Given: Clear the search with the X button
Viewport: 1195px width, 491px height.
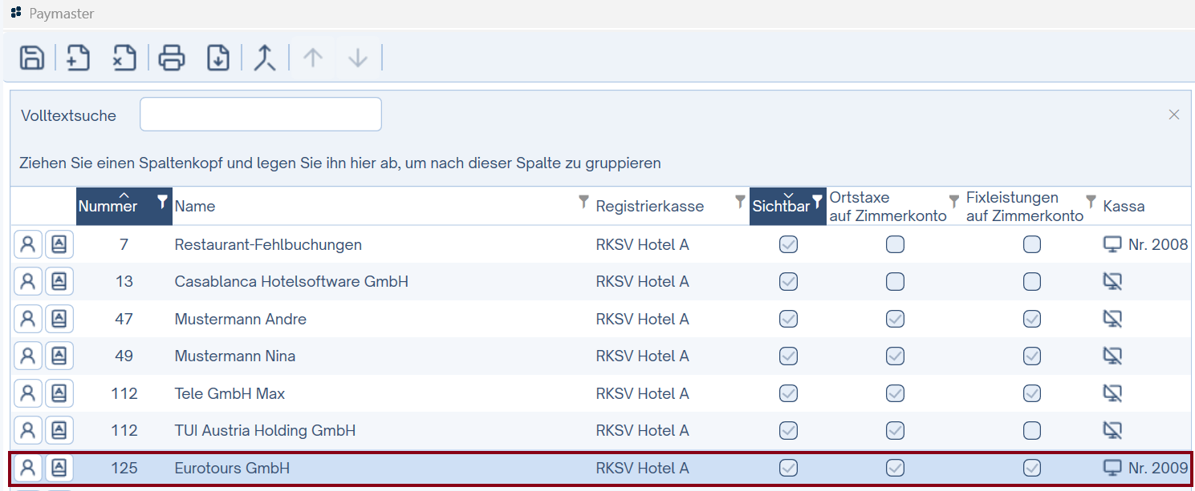Looking at the screenshot, I should [1174, 114].
